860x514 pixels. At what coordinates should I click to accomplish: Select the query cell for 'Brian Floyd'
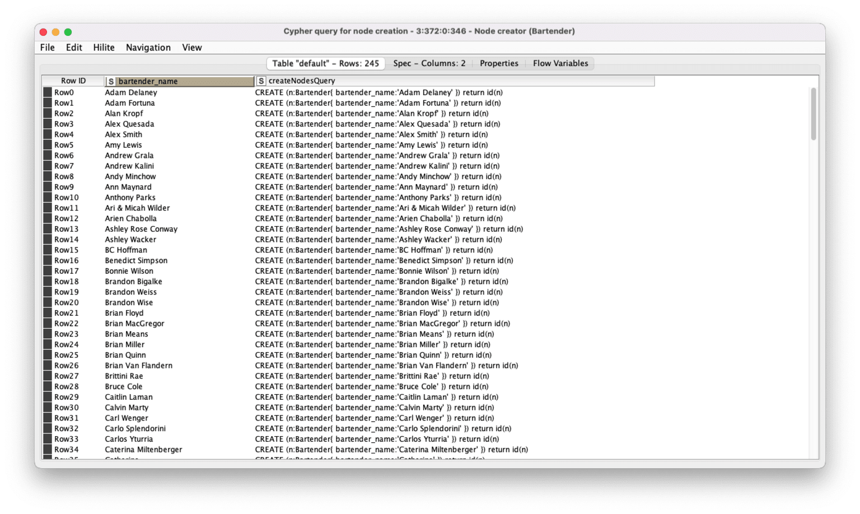455,313
